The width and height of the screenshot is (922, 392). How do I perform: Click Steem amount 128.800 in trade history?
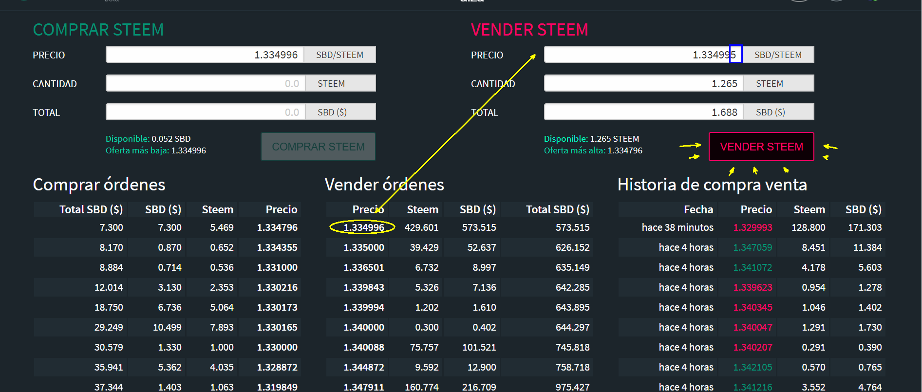pos(809,227)
